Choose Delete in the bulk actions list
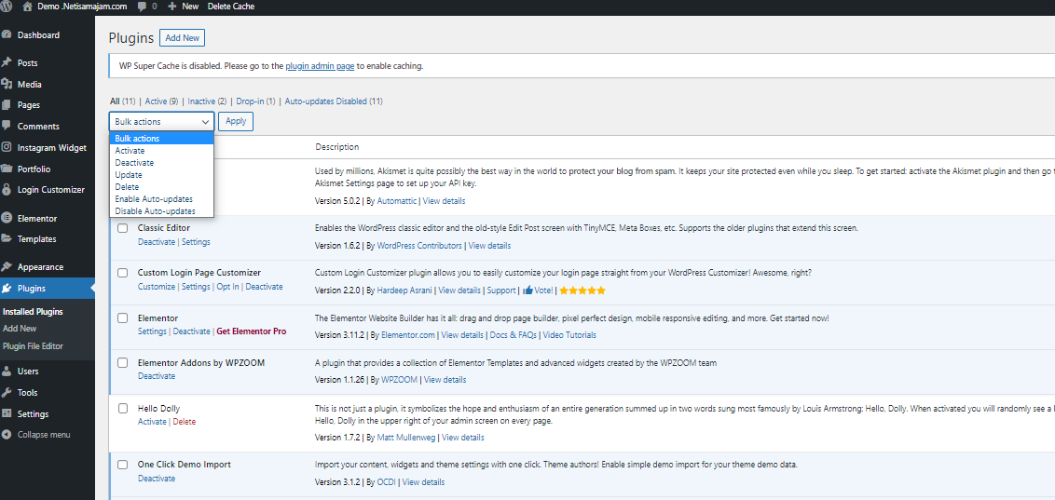 [x=161, y=187]
